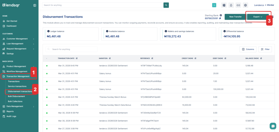Go to Audit Logs
The height and width of the screenshot is (132, 279).
coord(11,116)
